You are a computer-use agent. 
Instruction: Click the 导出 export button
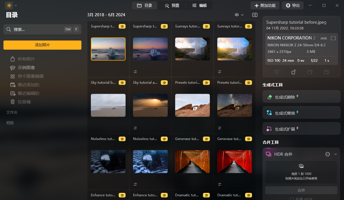(292, 5)
